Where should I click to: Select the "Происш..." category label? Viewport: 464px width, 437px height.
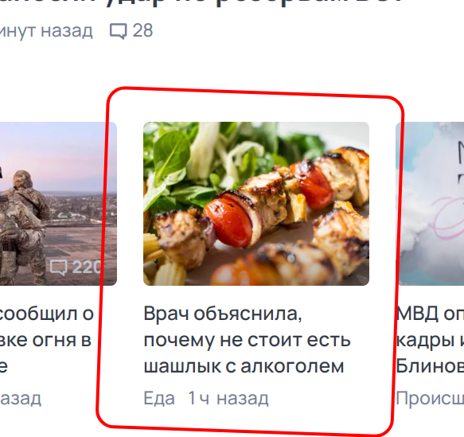tap(430, 398)
